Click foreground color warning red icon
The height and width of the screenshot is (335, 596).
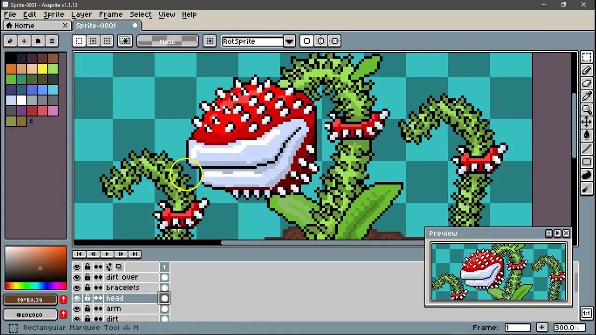tap(63, 300)
